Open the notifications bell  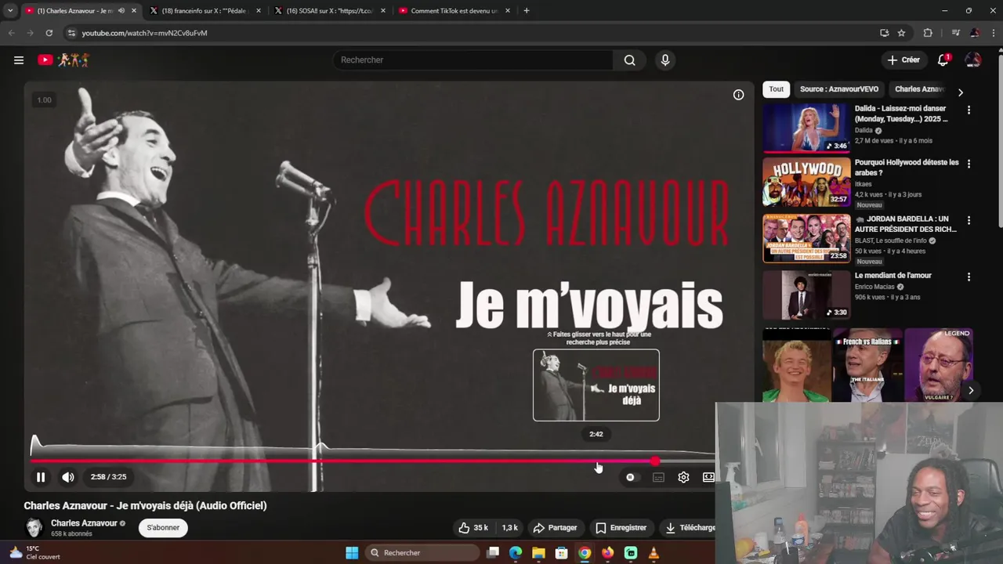[x=943, y=60]
